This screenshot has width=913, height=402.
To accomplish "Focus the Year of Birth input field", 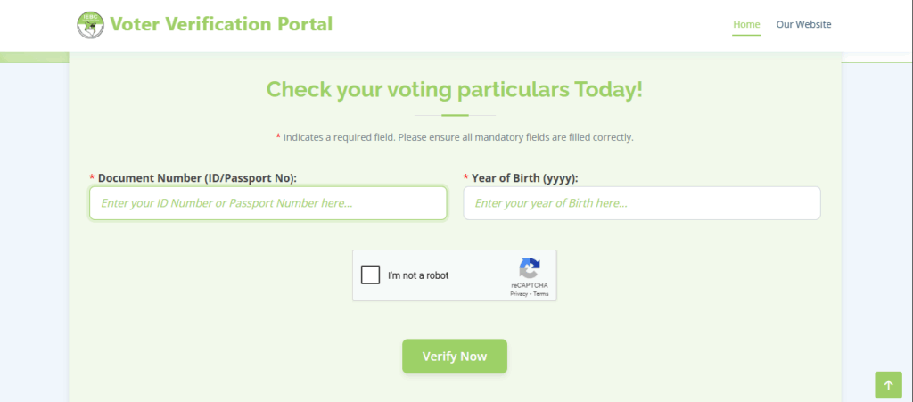I will 642,203.
